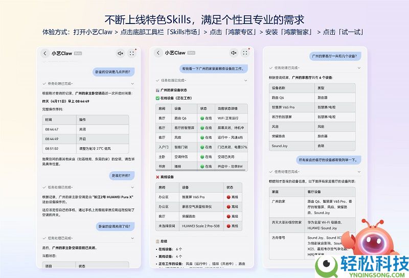This screenshot has height=278, width=409.
Task: Click the red offline dot in the HUAWEI Scale 2 Pro-508 row
Action: 229,226
